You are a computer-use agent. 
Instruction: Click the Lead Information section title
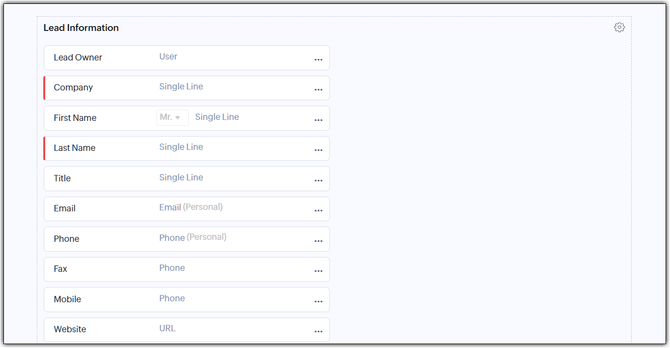pyautogui.click(x=81, y=28)
